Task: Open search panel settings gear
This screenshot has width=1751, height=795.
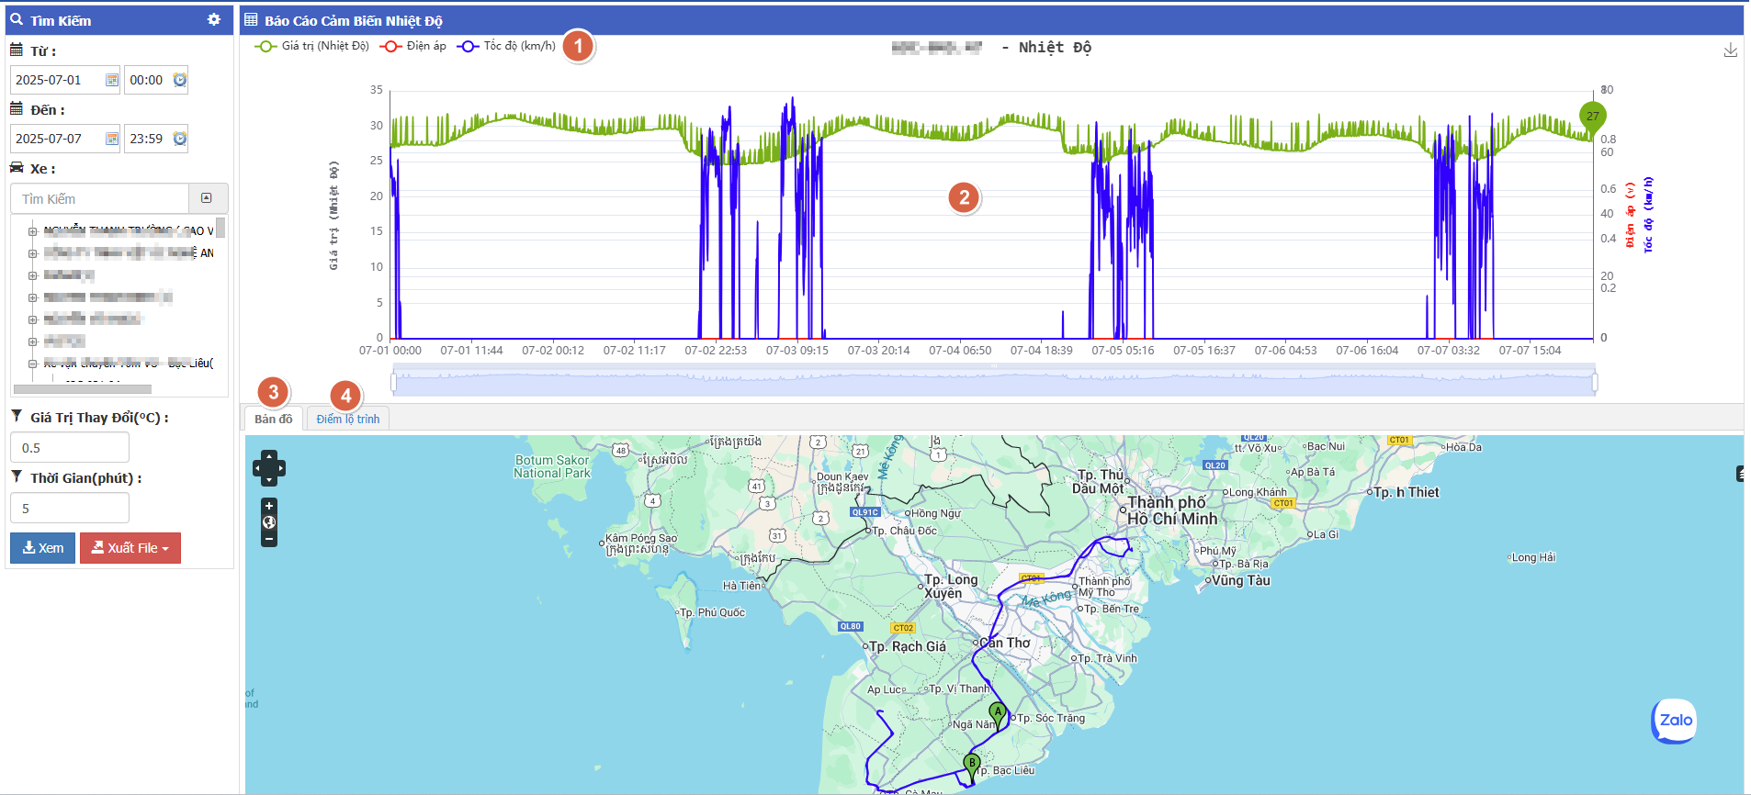Action: click(x=214, y=19)
